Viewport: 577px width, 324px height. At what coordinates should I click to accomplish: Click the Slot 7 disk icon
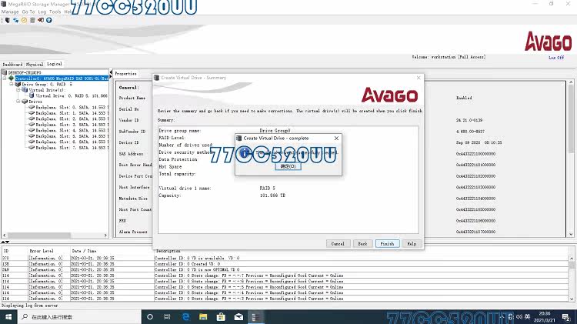click(x=32, y=147)
